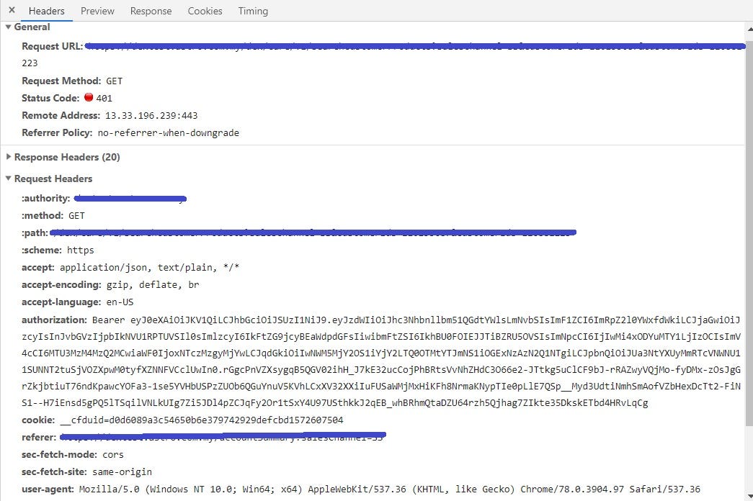Collapse the Request Headers section
Image resolution: width=753 pixels, height=501 pixels.
[x=7, y=179]
